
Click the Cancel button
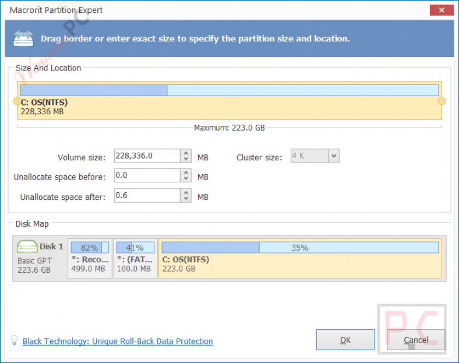(416, 340)
